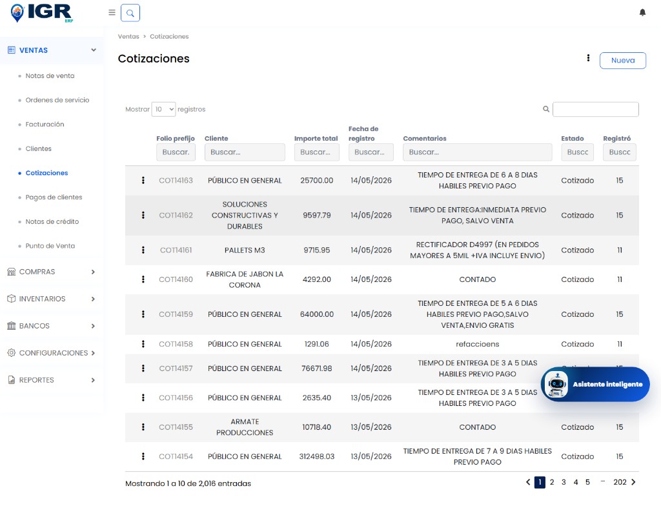661x515 pixels.
Task: Open row actions for COT14154
Action: tap(143, 456)
